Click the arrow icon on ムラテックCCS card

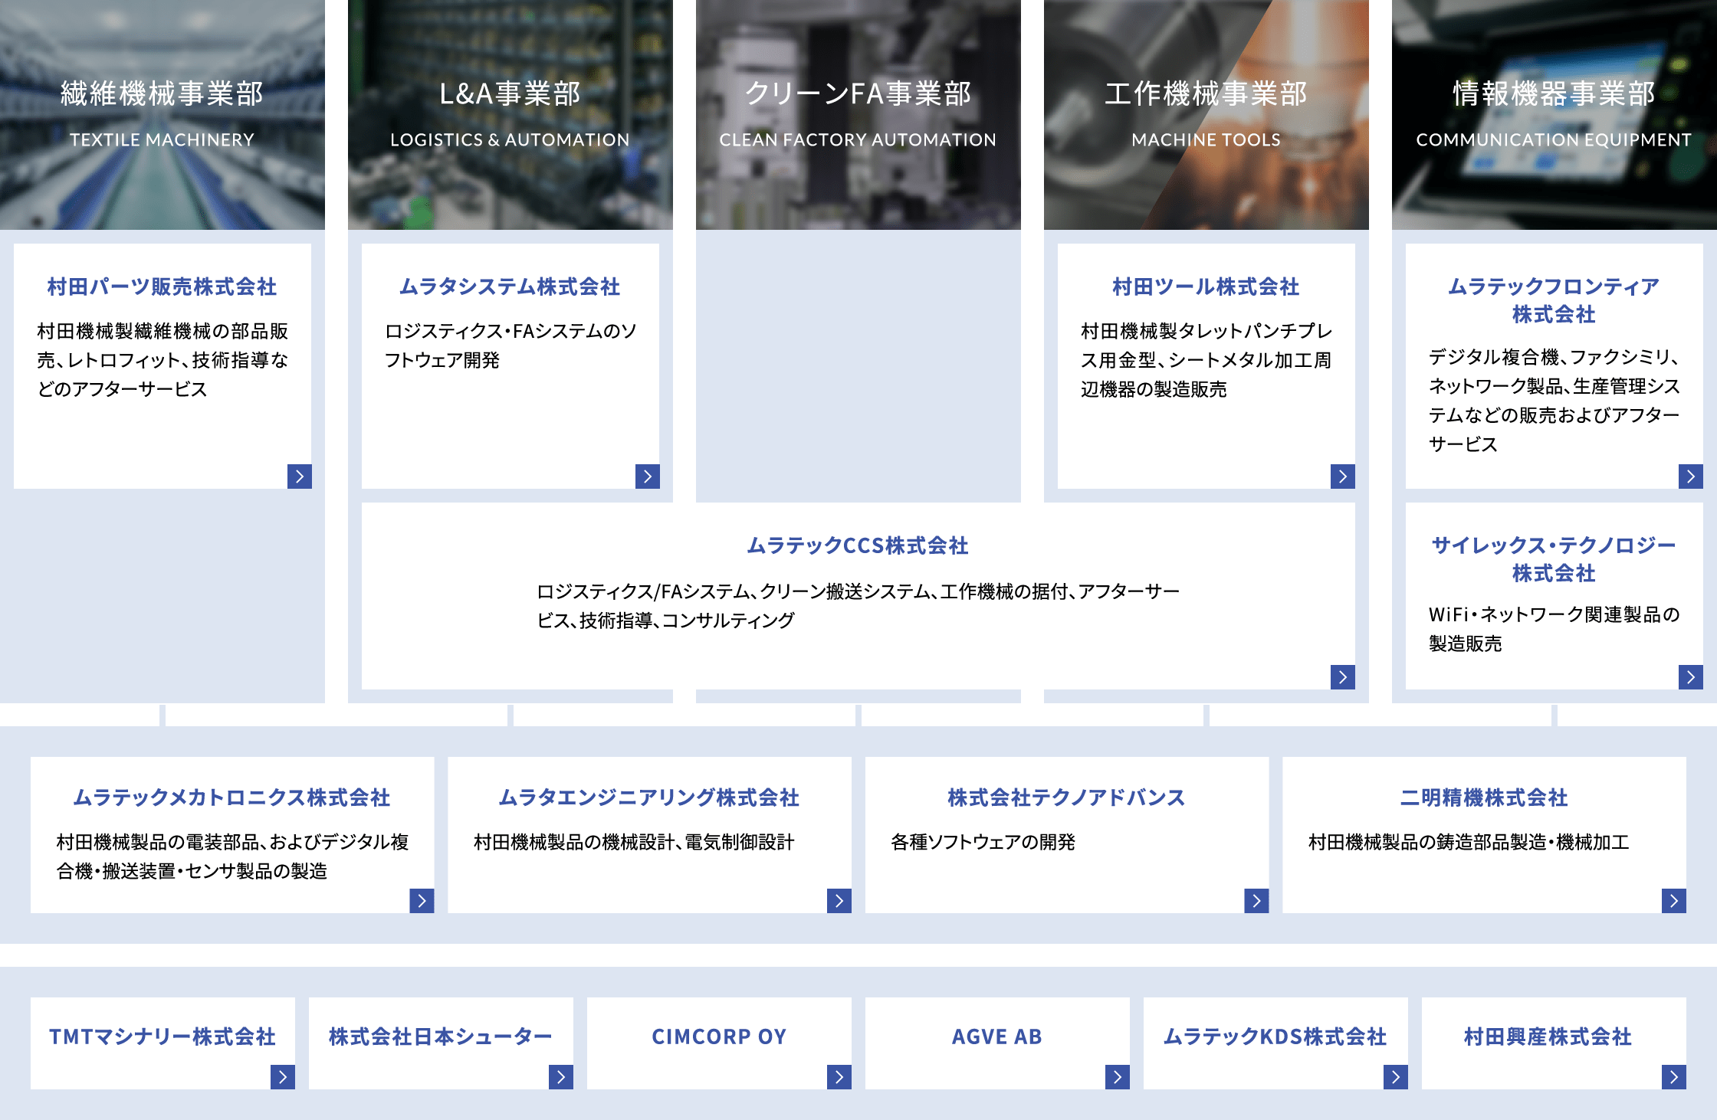[x=1343, y=677]
